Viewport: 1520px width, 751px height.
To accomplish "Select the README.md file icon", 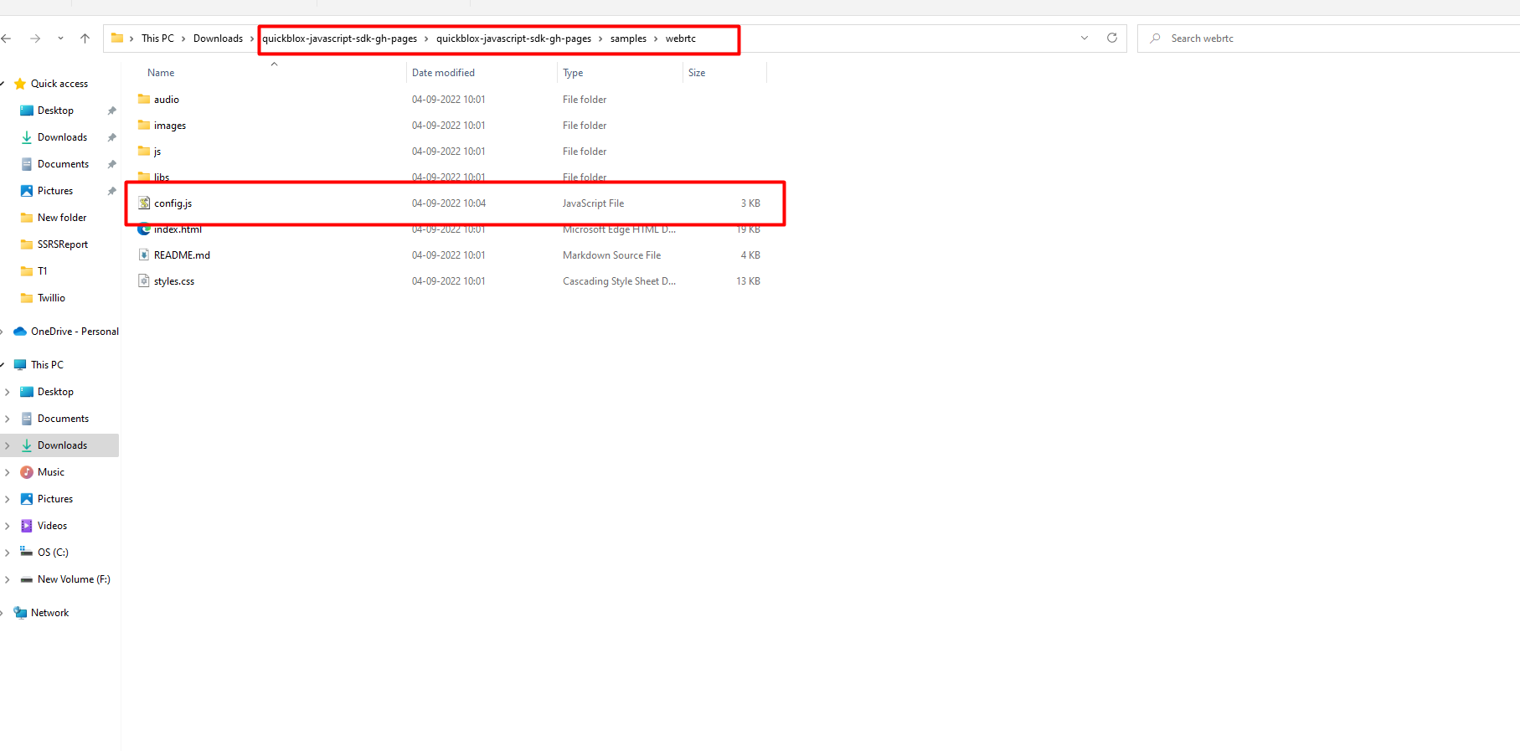I will [144, 255].
